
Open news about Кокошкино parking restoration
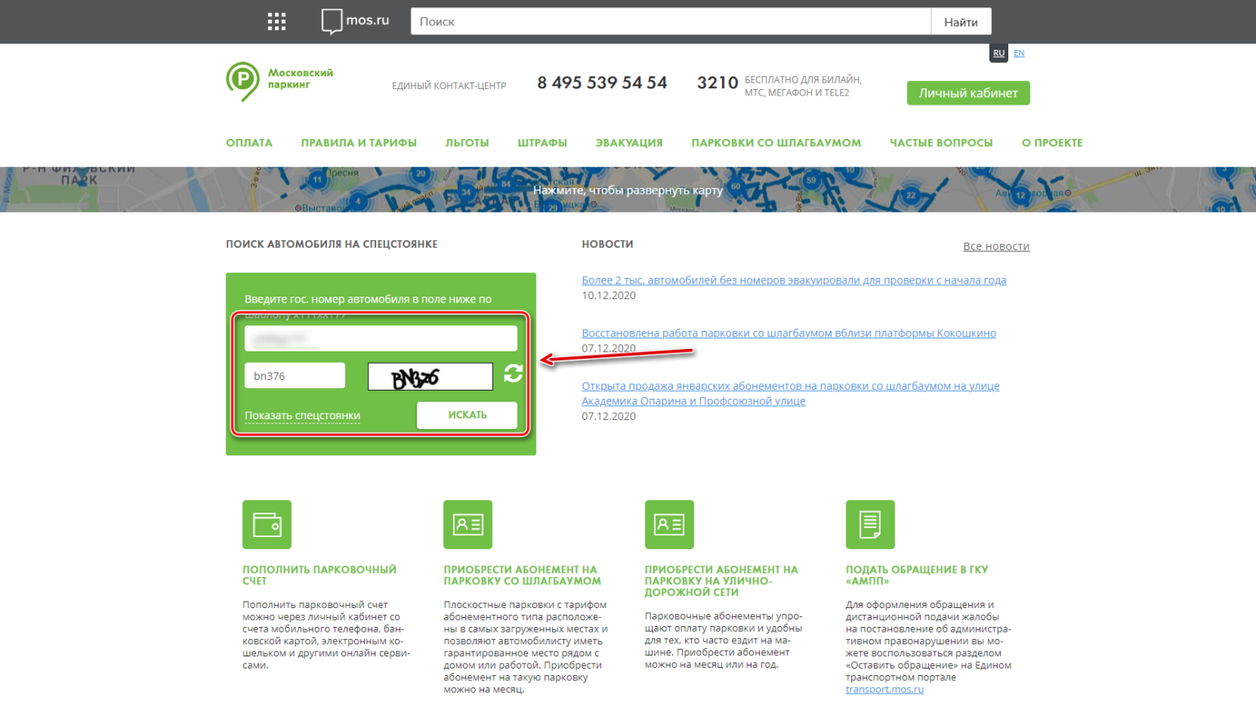point(789,333)
